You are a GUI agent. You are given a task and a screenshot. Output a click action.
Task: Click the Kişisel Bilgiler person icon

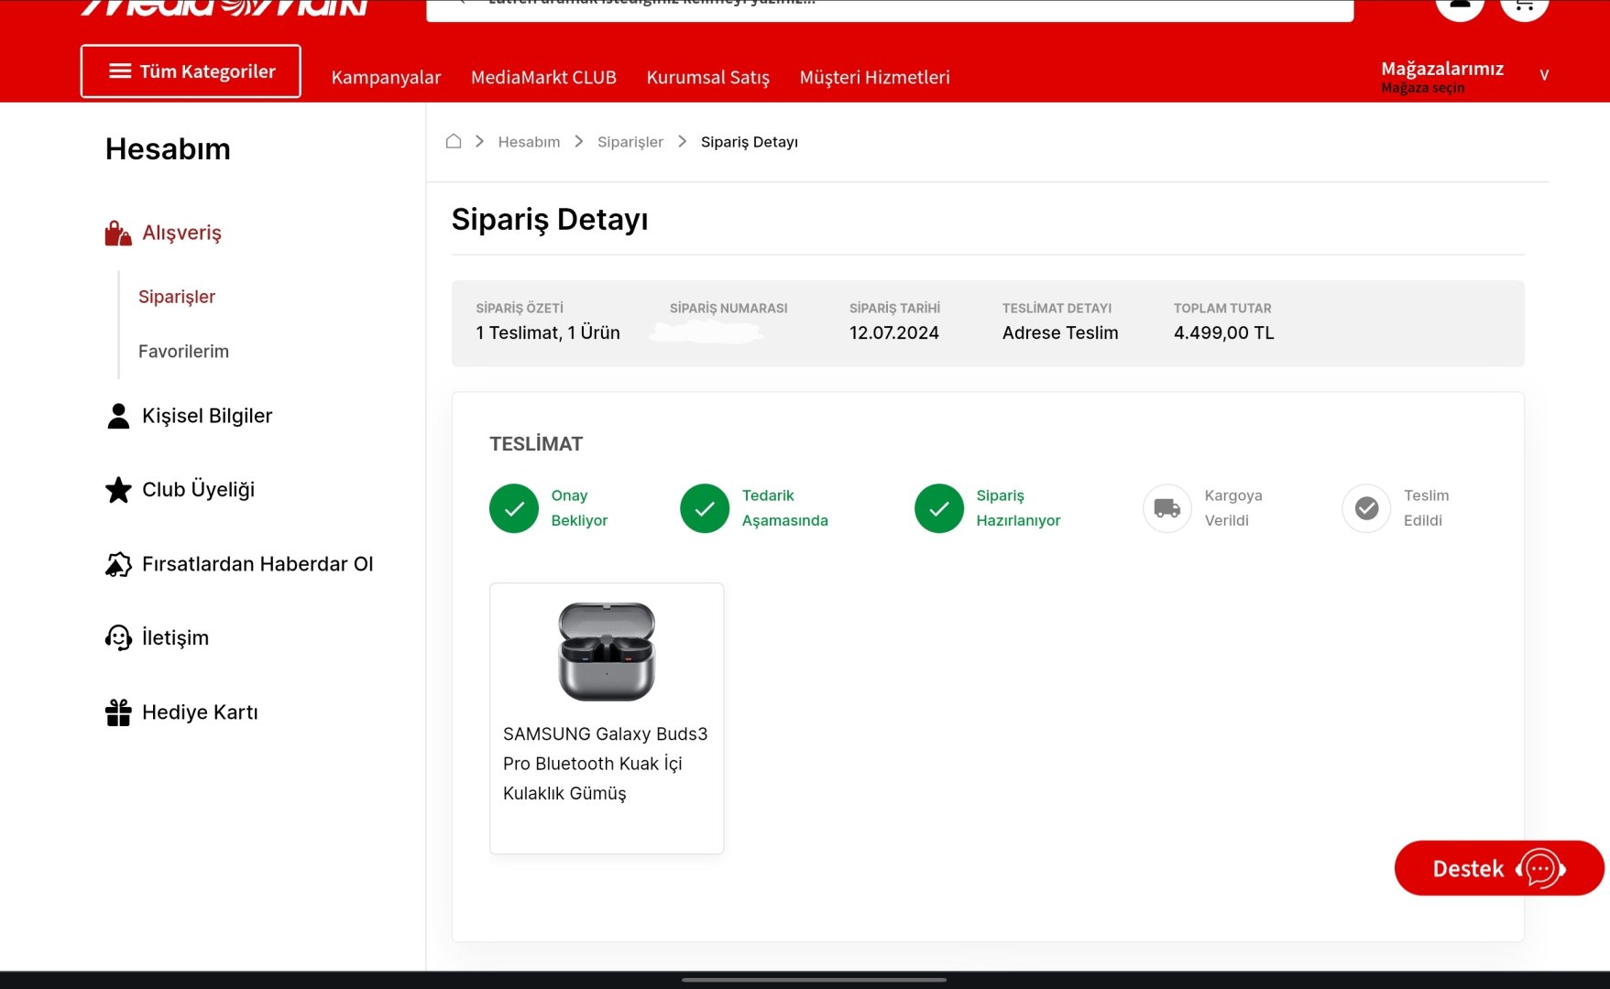[x=118, y=416]
